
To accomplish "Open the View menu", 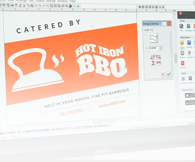I will (11, 1).
